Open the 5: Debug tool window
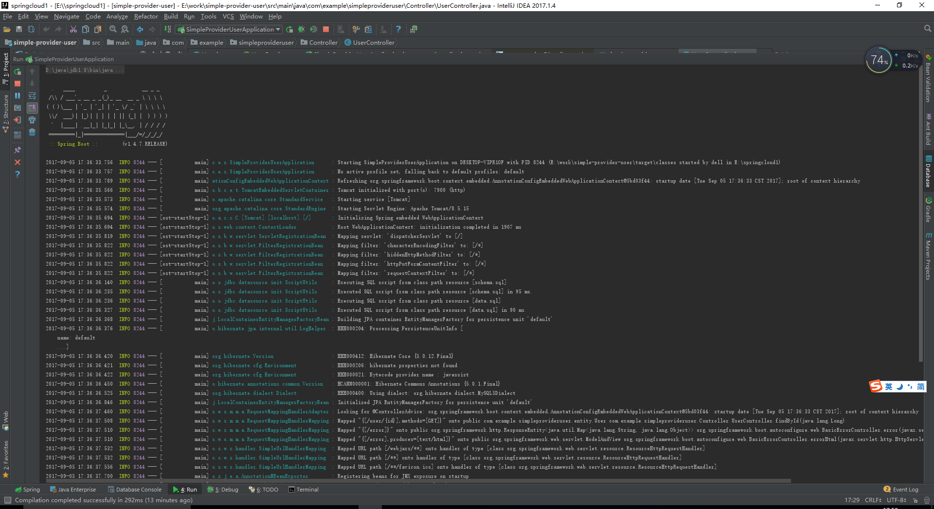Viewport: 934px width, 509px height. (x=223, y=490)
